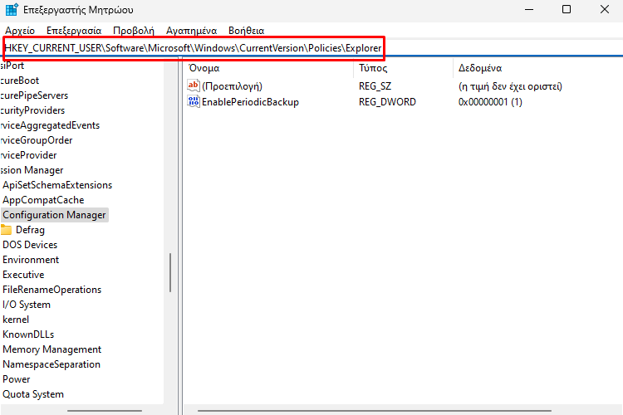623x415 pixels.
Task: Close the Registry Editor window
Action: pyautogui.click(x=605, y=9)
